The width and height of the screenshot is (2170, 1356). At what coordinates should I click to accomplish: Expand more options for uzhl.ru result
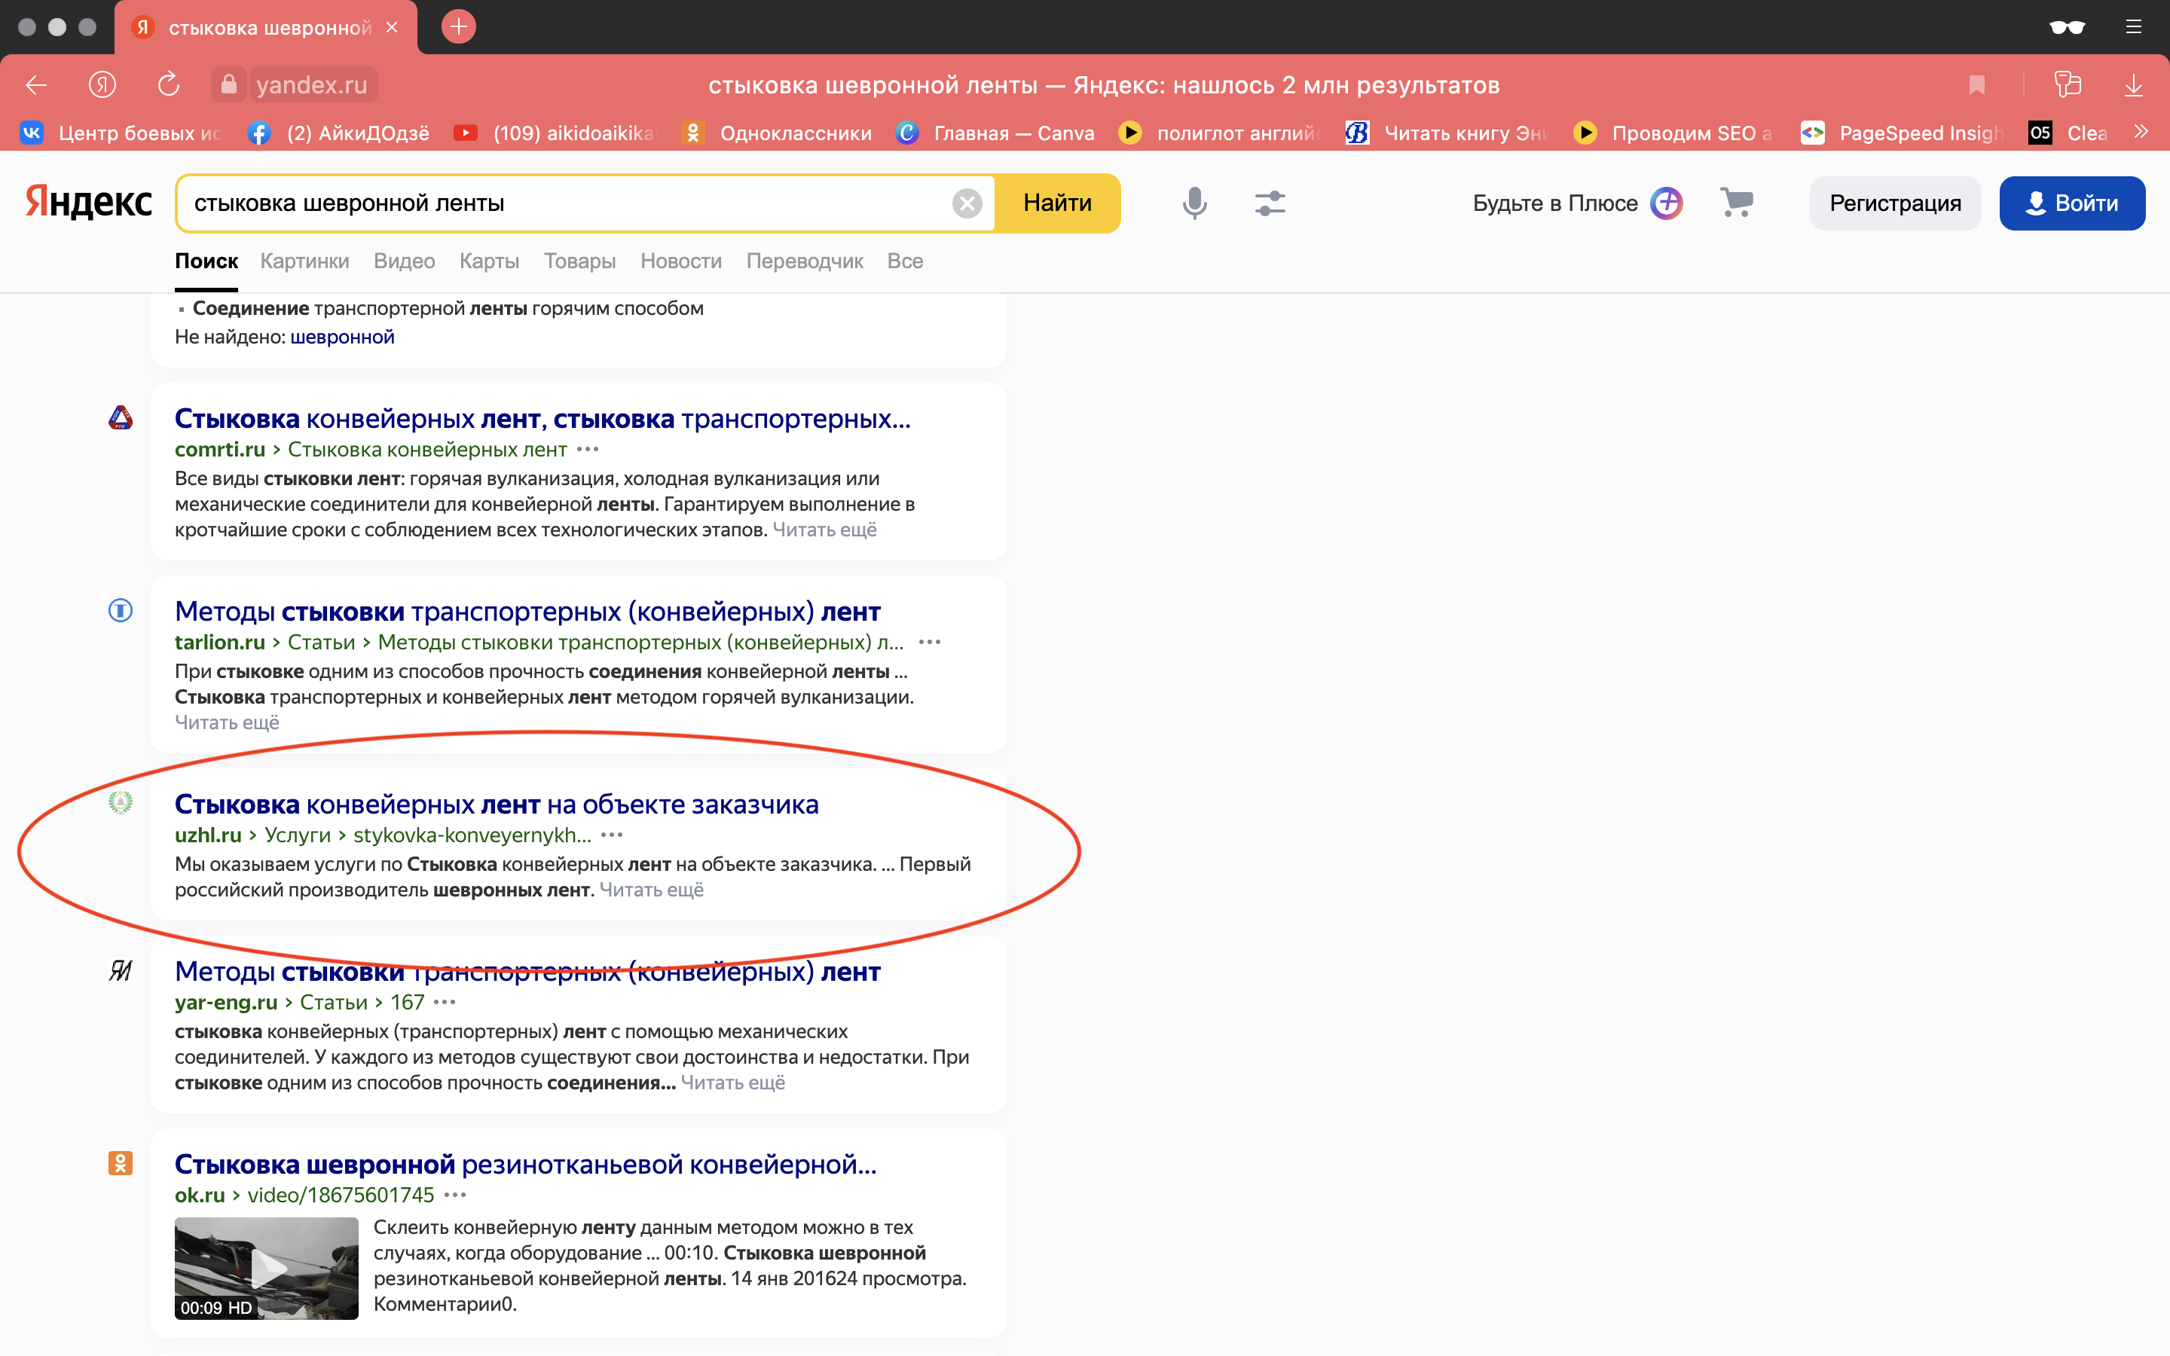pyautogui.click(x=613, y=835)
